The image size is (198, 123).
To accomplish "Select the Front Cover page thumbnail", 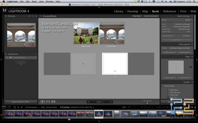I will point(112,33).
